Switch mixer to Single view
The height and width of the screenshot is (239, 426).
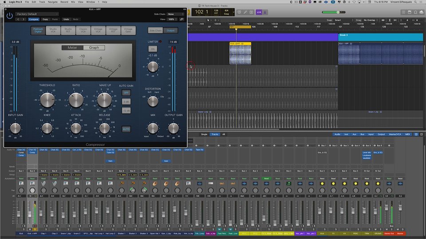tap(204, 135)
